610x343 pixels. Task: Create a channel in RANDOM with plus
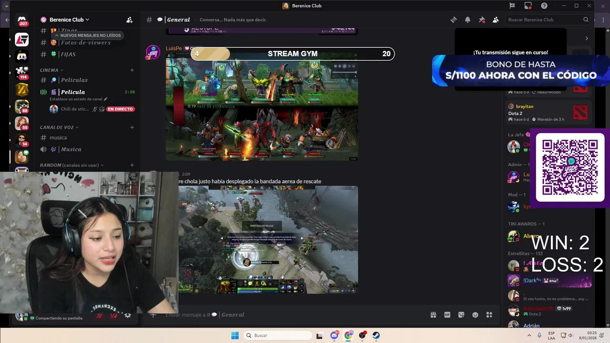click(132, 165)
